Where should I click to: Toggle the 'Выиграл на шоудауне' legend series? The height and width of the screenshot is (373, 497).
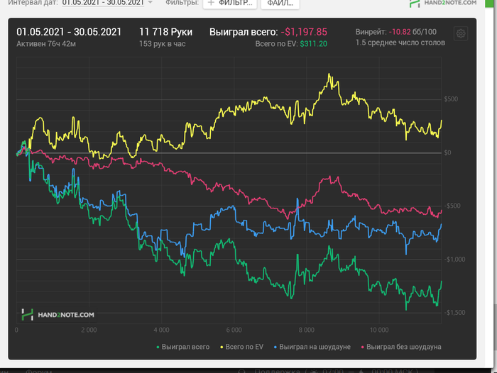click(312, 347)
